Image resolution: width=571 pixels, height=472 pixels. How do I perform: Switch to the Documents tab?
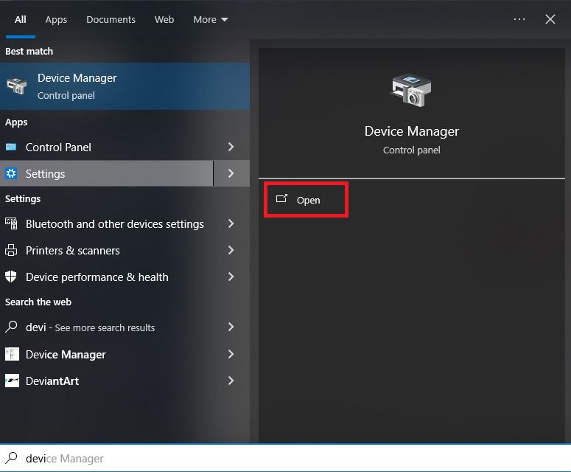click(x=111, y=19)
